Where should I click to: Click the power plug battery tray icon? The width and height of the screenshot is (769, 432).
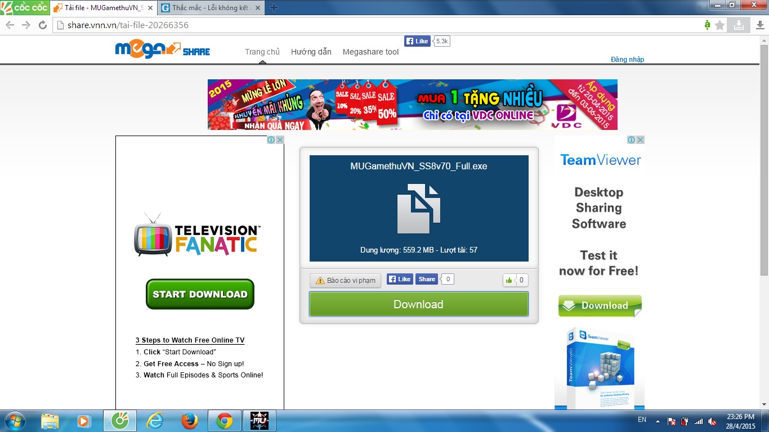pos(685,421)
